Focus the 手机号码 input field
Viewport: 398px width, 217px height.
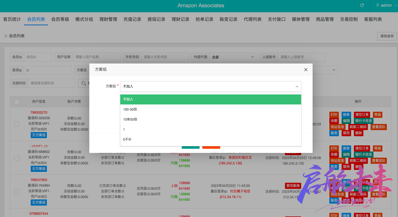165,57
